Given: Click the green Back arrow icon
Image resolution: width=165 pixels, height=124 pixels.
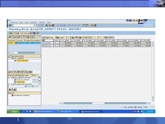Looking at the screenshot, I should tap(47, 25).
